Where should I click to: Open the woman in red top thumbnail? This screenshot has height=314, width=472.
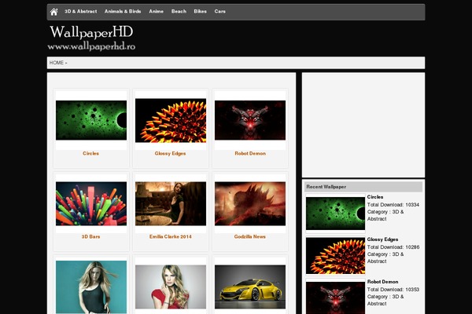(x=171, y=287)
